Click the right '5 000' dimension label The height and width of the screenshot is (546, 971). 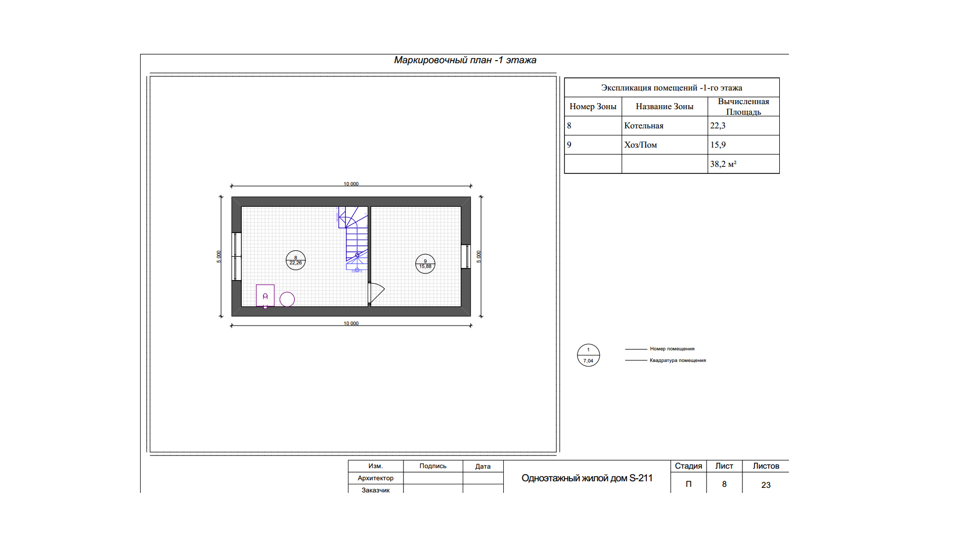pos(479,256)
